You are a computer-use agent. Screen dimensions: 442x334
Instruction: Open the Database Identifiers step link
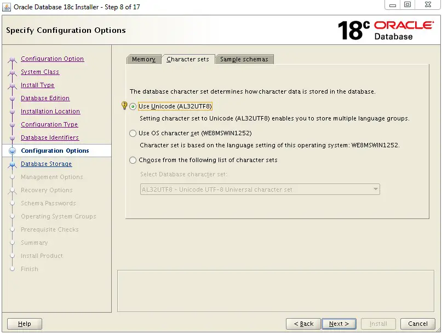point(50,137)
